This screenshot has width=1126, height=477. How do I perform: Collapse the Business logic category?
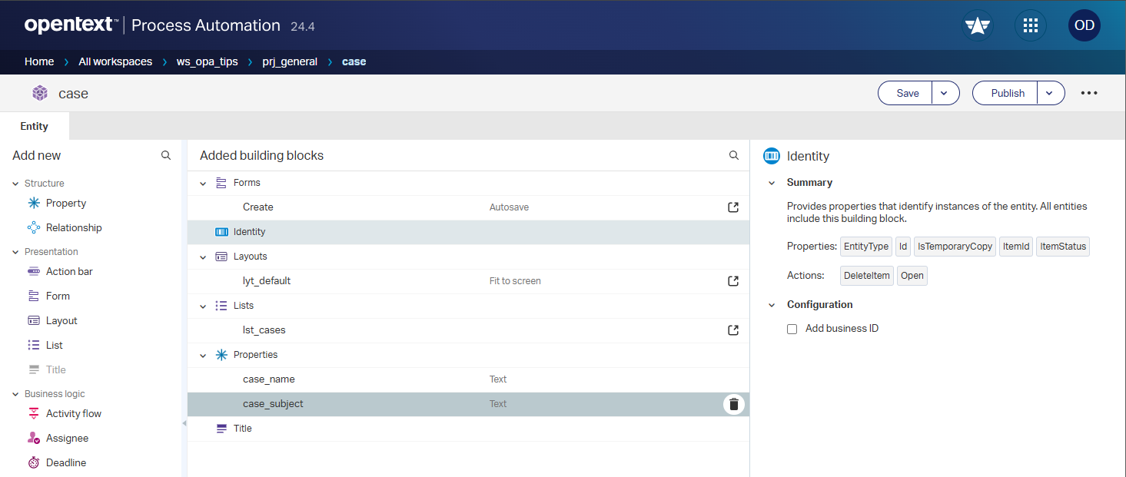[16, 394]
